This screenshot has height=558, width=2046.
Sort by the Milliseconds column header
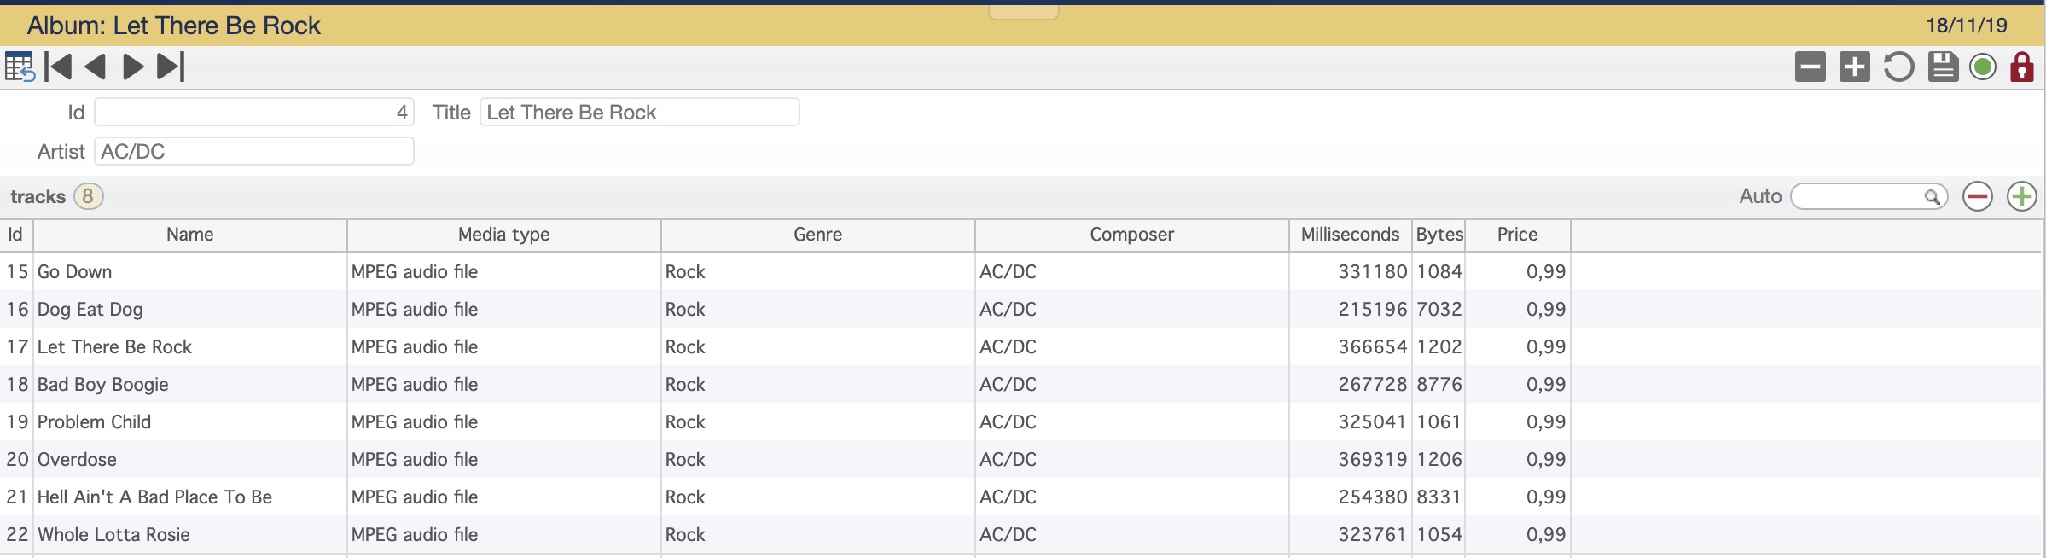[1351, 235]
